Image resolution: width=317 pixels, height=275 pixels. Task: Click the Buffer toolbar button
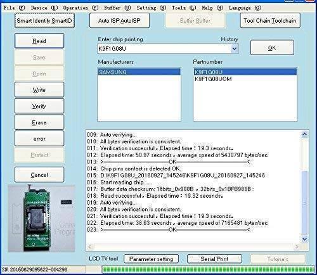click(195, 20)
